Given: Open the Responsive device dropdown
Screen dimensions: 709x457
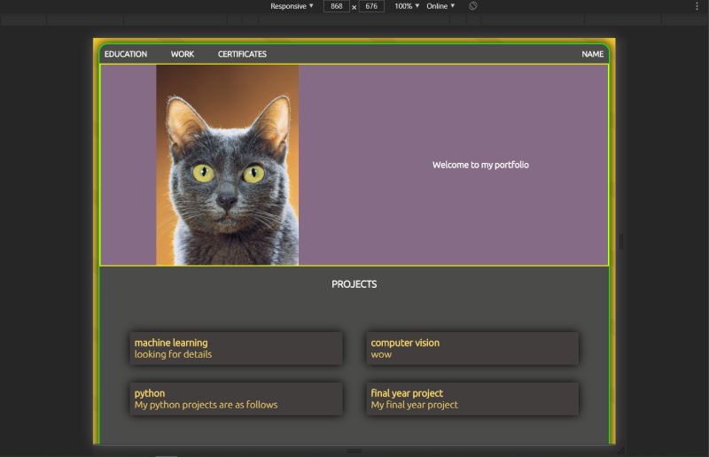Looking at the screenshot, I should 292,6.
